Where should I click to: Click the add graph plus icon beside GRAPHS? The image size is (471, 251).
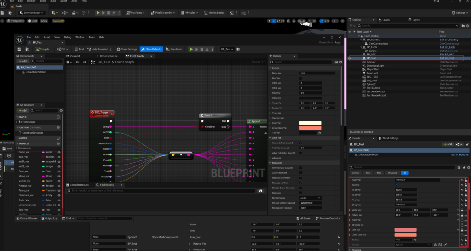[x=58, y=117]
